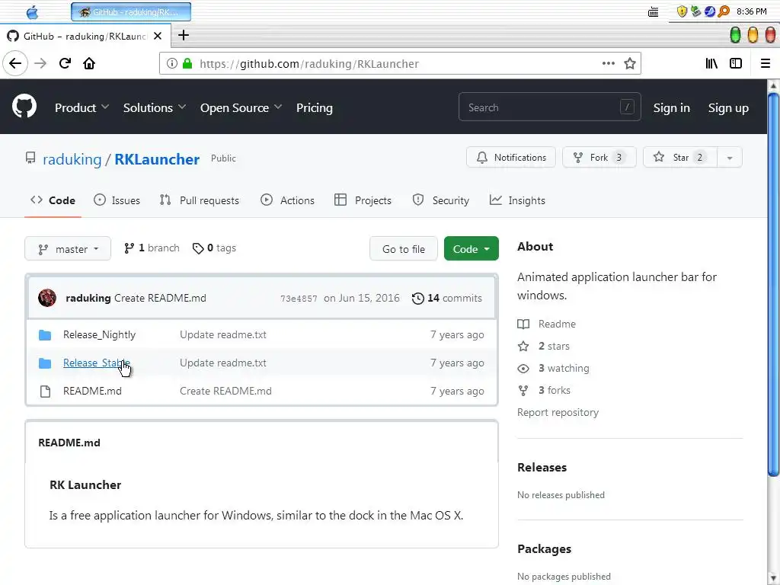Screen dimensions: 780x585
Task: Star the repository with Star button
Action: 680,157
